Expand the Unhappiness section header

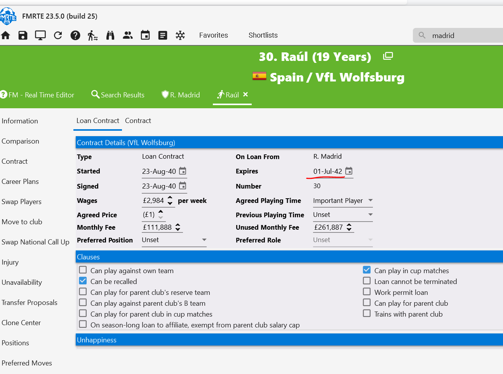click(289, 340)
